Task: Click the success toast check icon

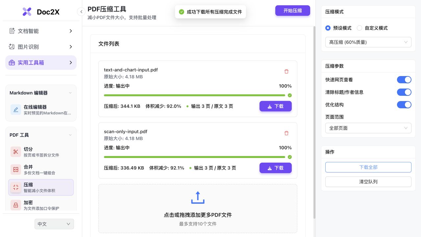Action: click(x=182, y=12)
